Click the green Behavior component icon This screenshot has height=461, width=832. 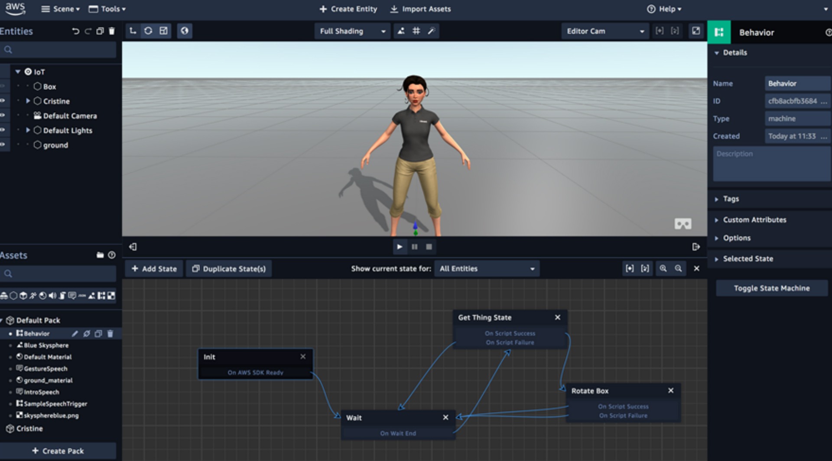coord(719,32)
